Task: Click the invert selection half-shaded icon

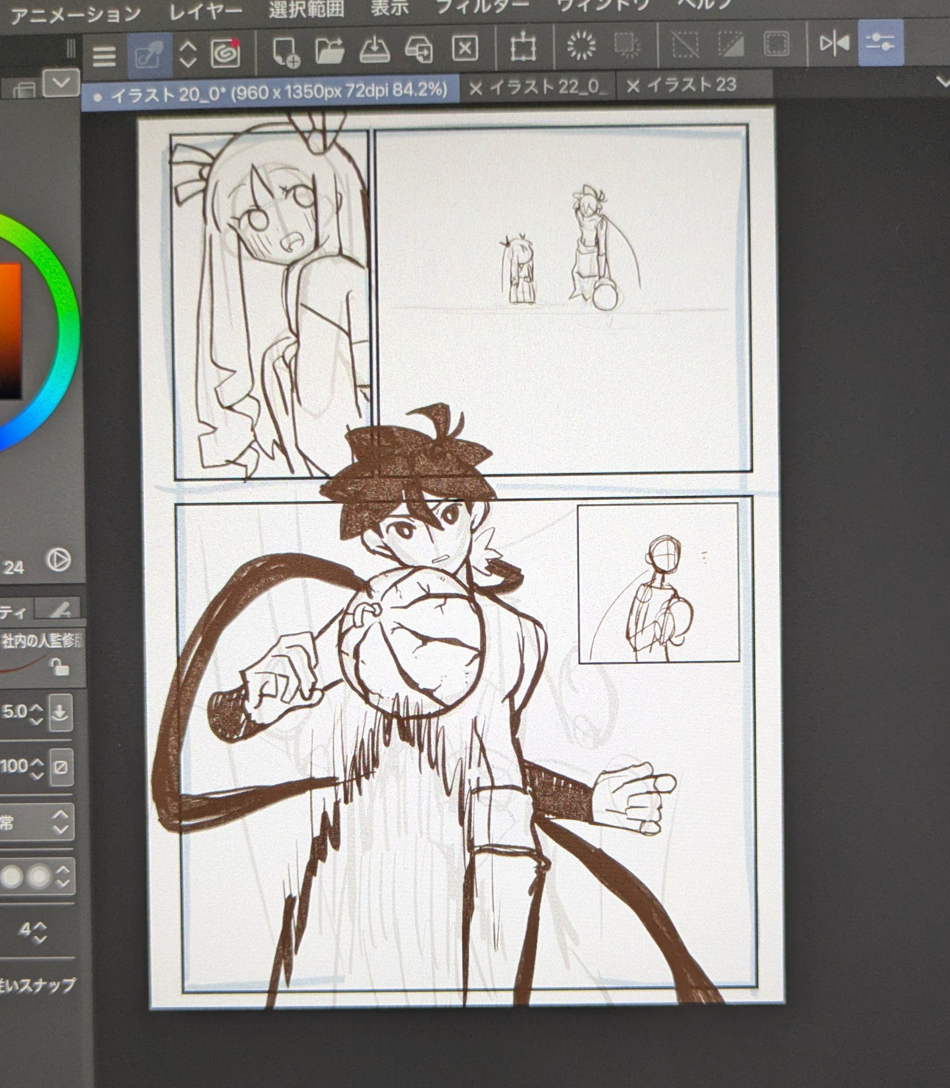Action: 731,45
